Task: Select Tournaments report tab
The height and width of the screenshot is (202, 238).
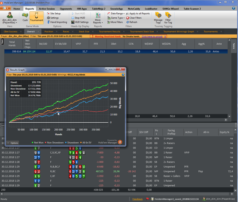Action: tap(210, 31)
